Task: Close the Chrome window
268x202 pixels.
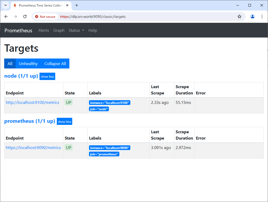Action: (x=261, y=5)
